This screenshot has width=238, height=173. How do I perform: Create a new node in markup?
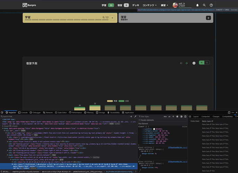(x=131, y=117)
